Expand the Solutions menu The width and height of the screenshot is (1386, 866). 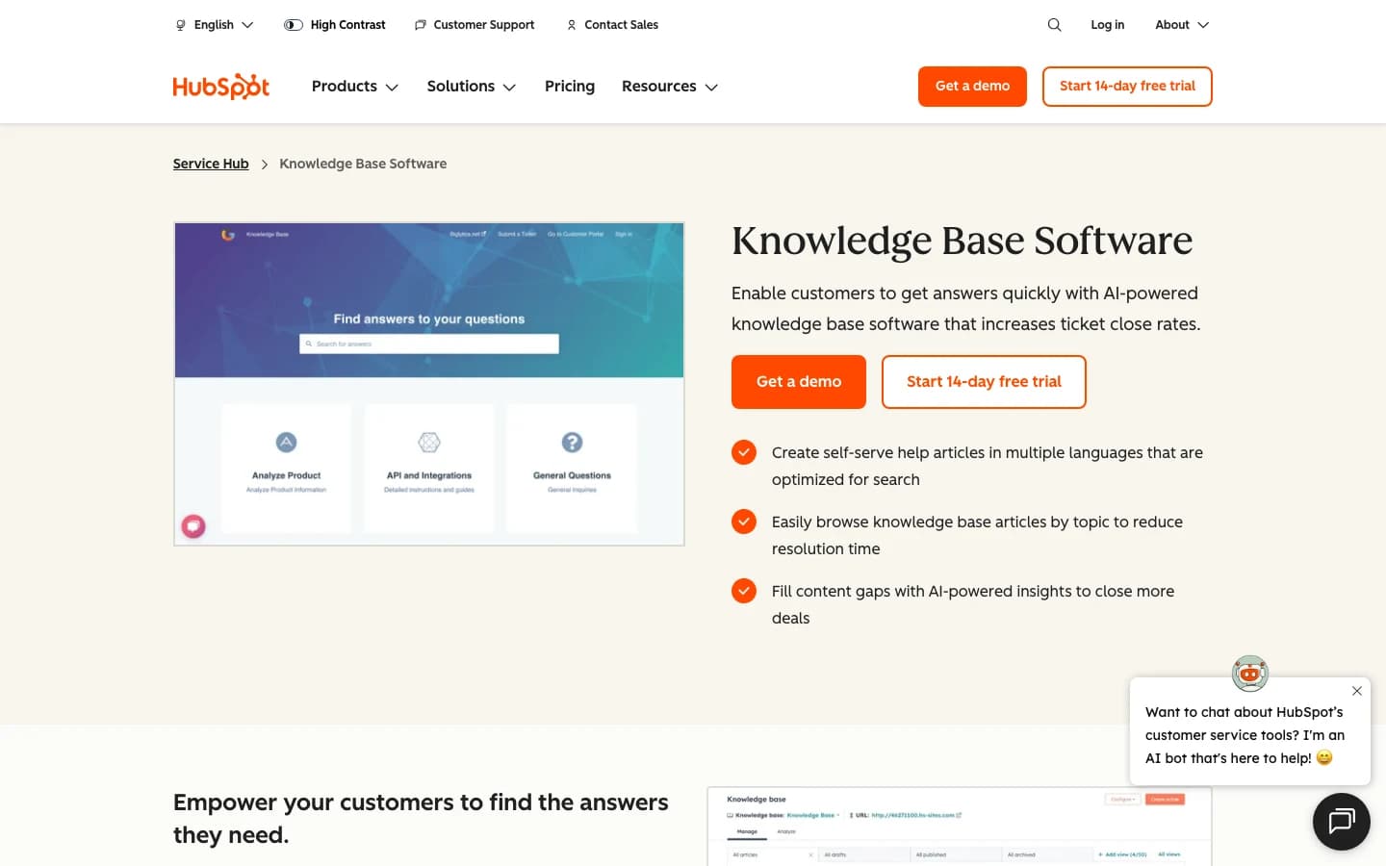click(x=472, y=87)
